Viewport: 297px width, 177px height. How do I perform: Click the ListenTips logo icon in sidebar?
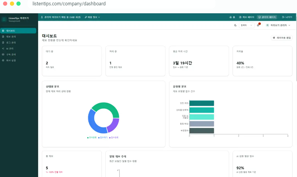click(x=4, y=19)
